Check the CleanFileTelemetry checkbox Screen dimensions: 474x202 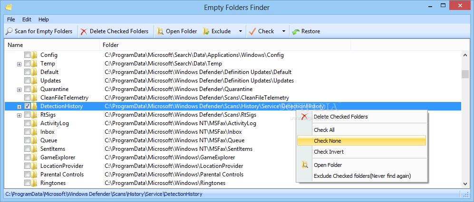coord(27,98)
